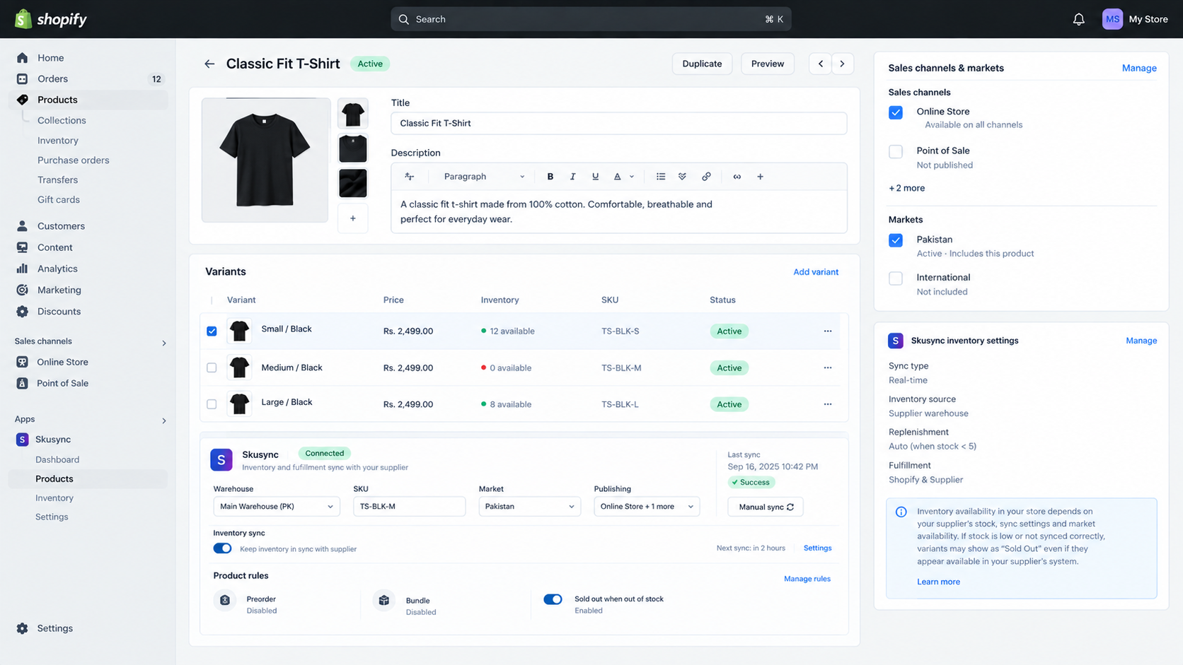Viewport: 1183px width, 665px height.
Task: Check the International market checkbox
Action: tap(896, 278)
